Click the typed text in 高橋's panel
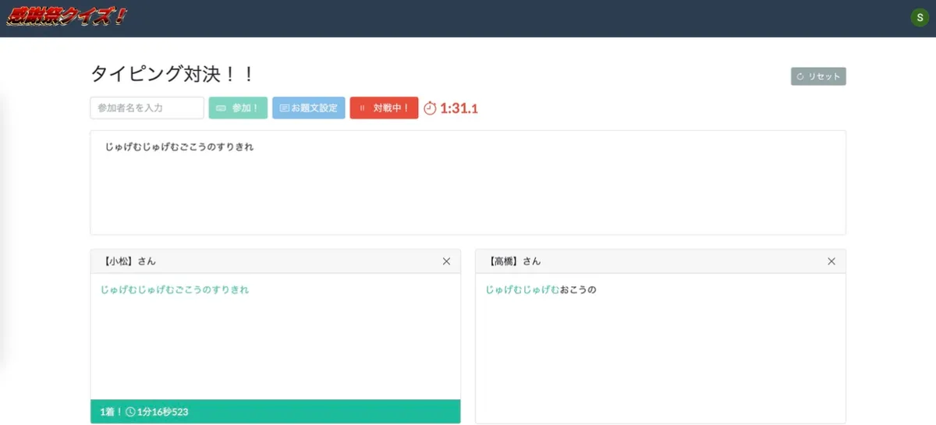 tap(541, 289)
